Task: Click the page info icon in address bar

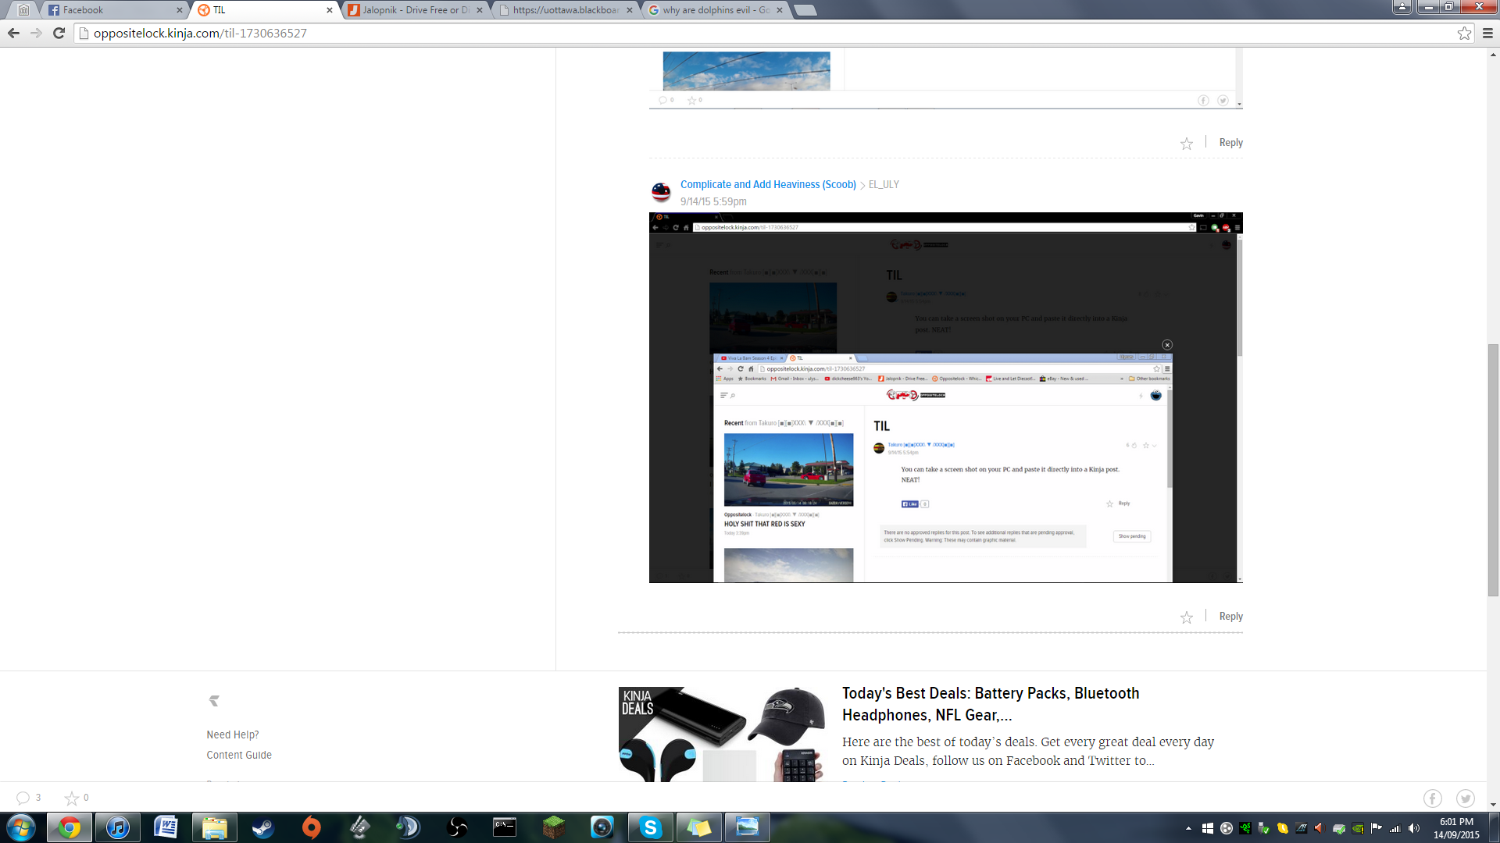Action: pyautogui.click(x=84, y=33)
